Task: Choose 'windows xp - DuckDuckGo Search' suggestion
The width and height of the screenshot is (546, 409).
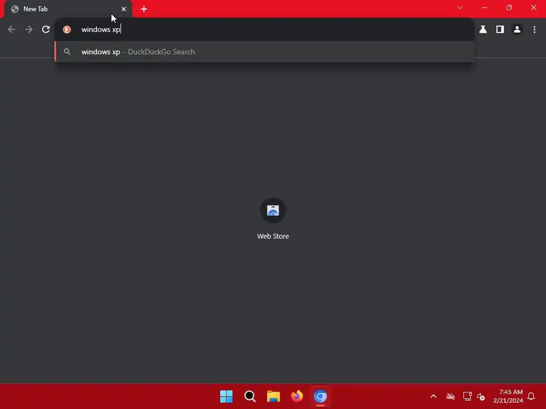Action: (264, 52)
